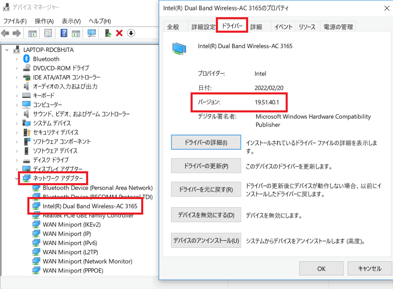
Task: Select the Bluetooth category icon
Action: [26, 59]
